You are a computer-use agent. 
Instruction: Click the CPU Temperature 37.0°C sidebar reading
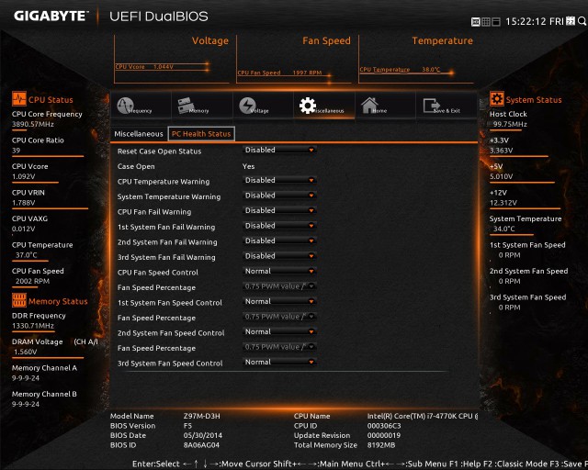(27, 255)
